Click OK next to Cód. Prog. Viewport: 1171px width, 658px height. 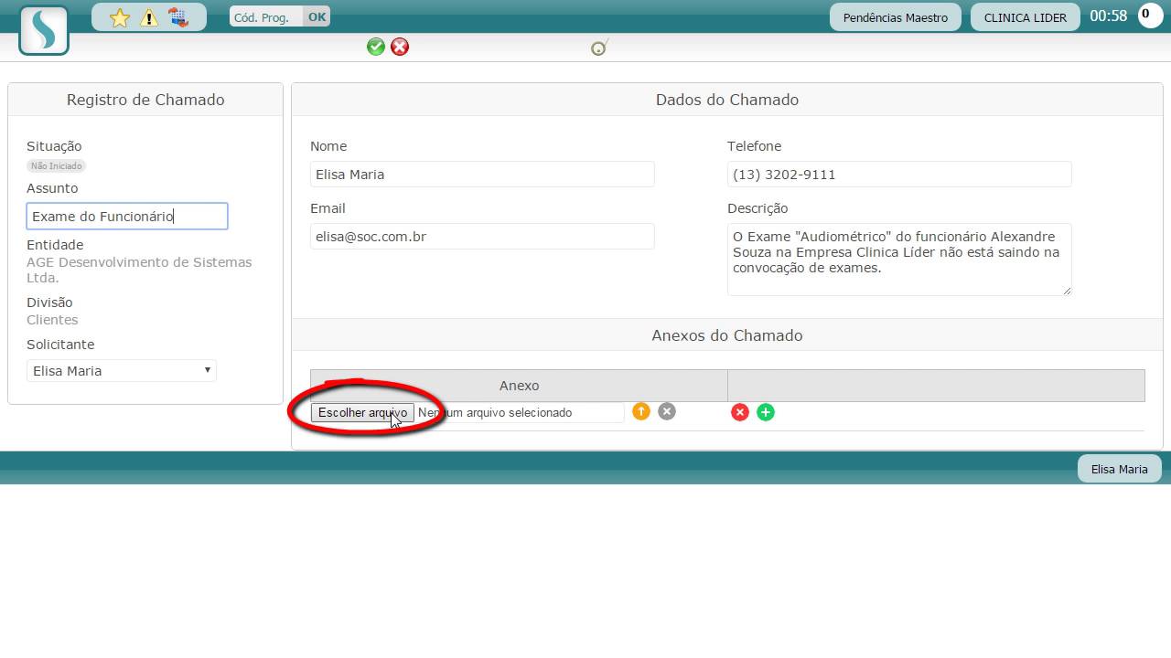pyautogui.click(x=317, y=16)
